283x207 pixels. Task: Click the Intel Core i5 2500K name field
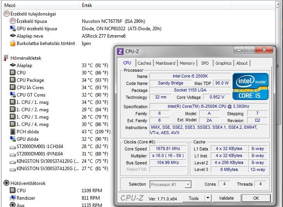click(x=190, y=76)
